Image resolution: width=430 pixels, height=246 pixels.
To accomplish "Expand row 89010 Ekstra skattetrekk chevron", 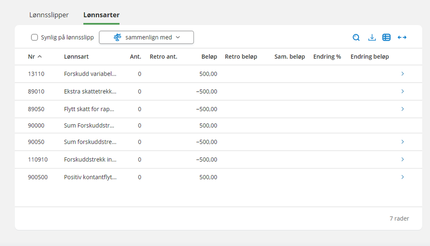I will pos(402,91).
